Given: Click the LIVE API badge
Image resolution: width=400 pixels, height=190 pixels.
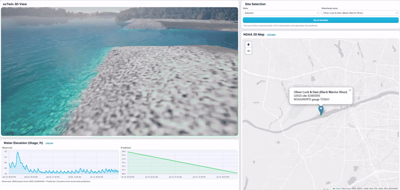Looking at the screenshot, I should pos(49,143).
